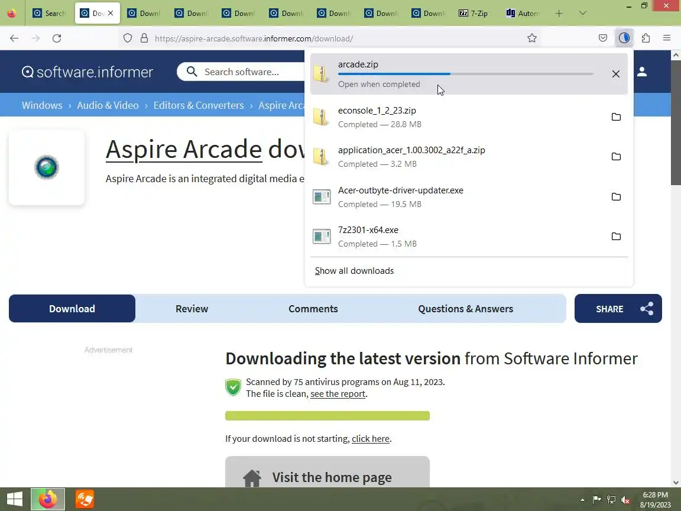Show econsole_1_2_23.zip in folder
Screen dimensions: 681x511
(x=616, y=117)
